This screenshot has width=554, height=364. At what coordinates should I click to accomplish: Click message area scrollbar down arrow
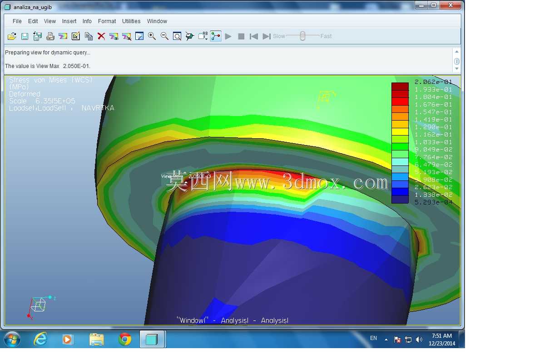[457, 68]
